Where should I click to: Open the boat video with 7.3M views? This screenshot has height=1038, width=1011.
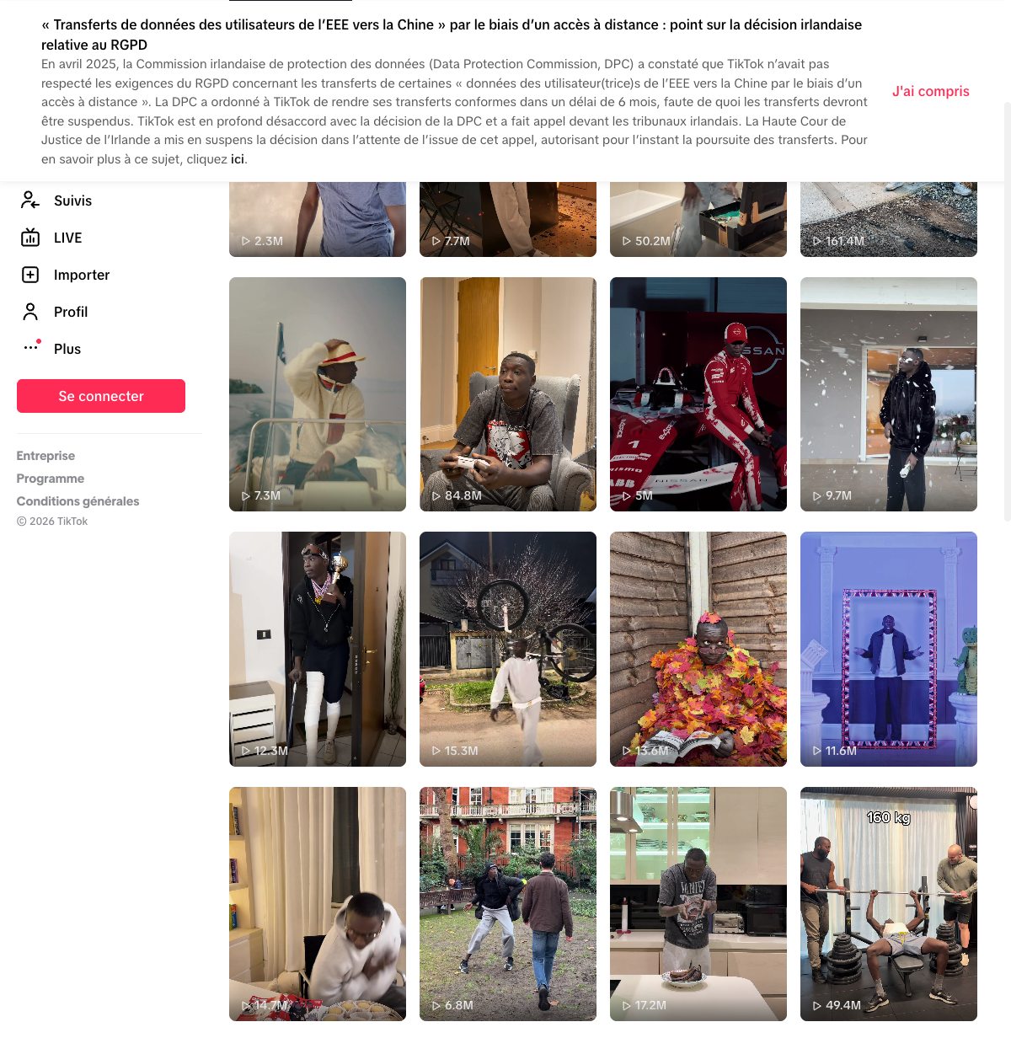tap(318, 394)
